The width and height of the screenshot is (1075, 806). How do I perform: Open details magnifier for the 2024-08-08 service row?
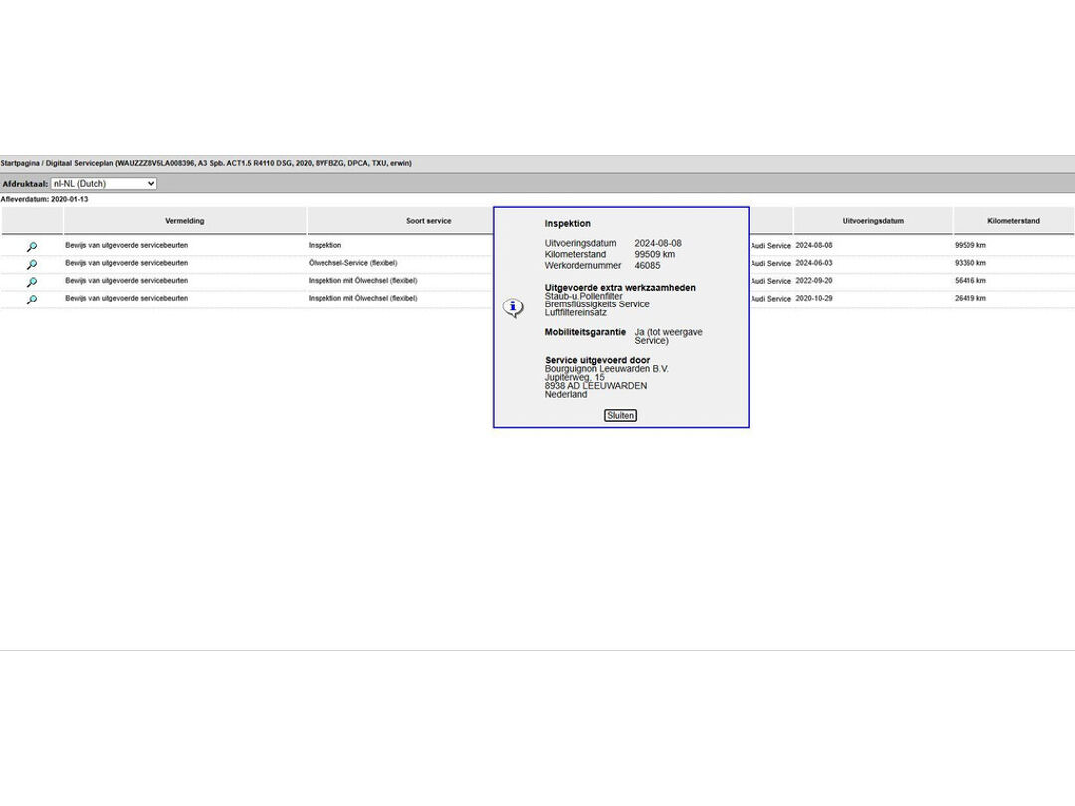(x=32, y=246)
